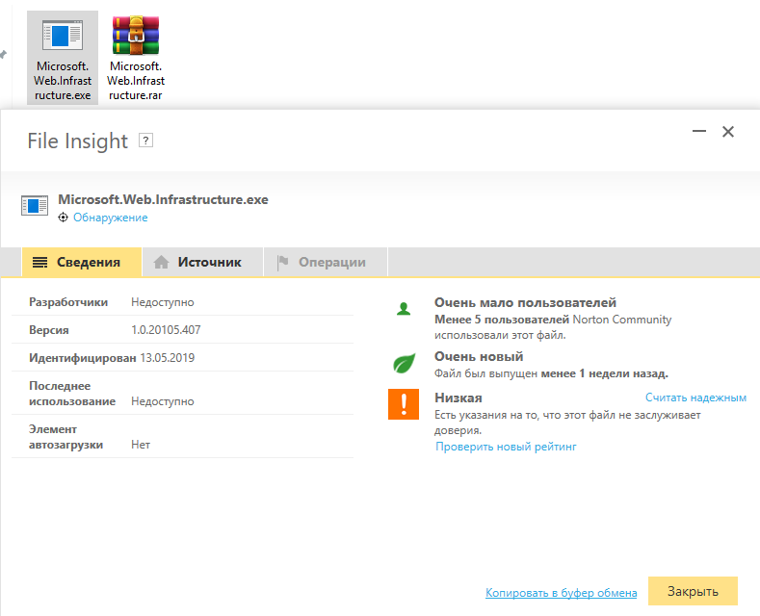
Task: Click the orange exclamation warning icon
Action: coord(404,404)
